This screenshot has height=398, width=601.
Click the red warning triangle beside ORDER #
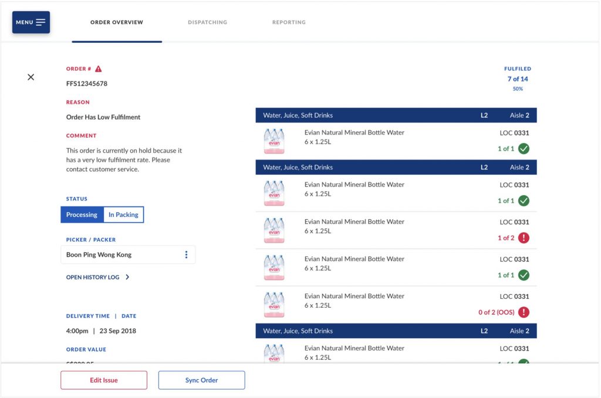pyautogui.click(x=99, y=69)
